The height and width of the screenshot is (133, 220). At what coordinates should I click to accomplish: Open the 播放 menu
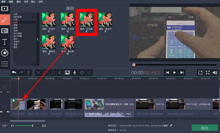coord(19,2)
